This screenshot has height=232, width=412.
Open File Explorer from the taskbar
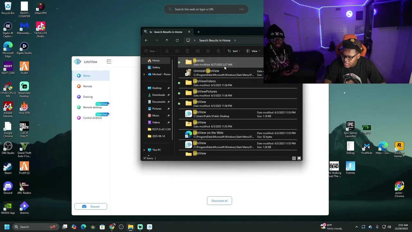pyautogui.click(x=130, y=227)
